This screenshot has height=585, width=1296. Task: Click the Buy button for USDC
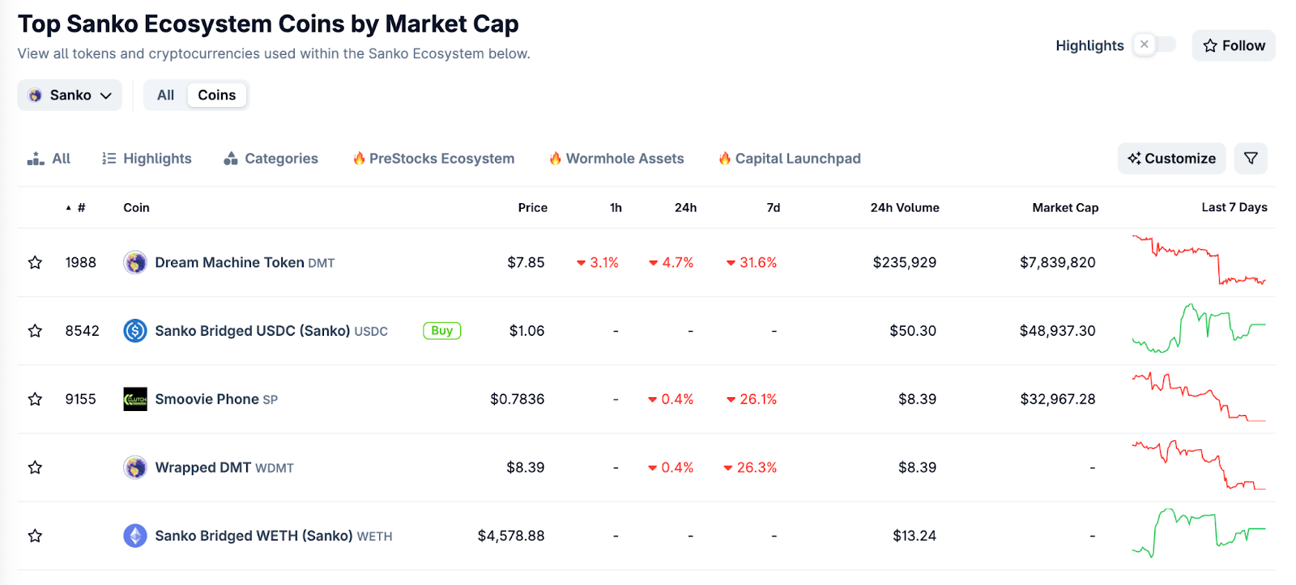[441, 330]
